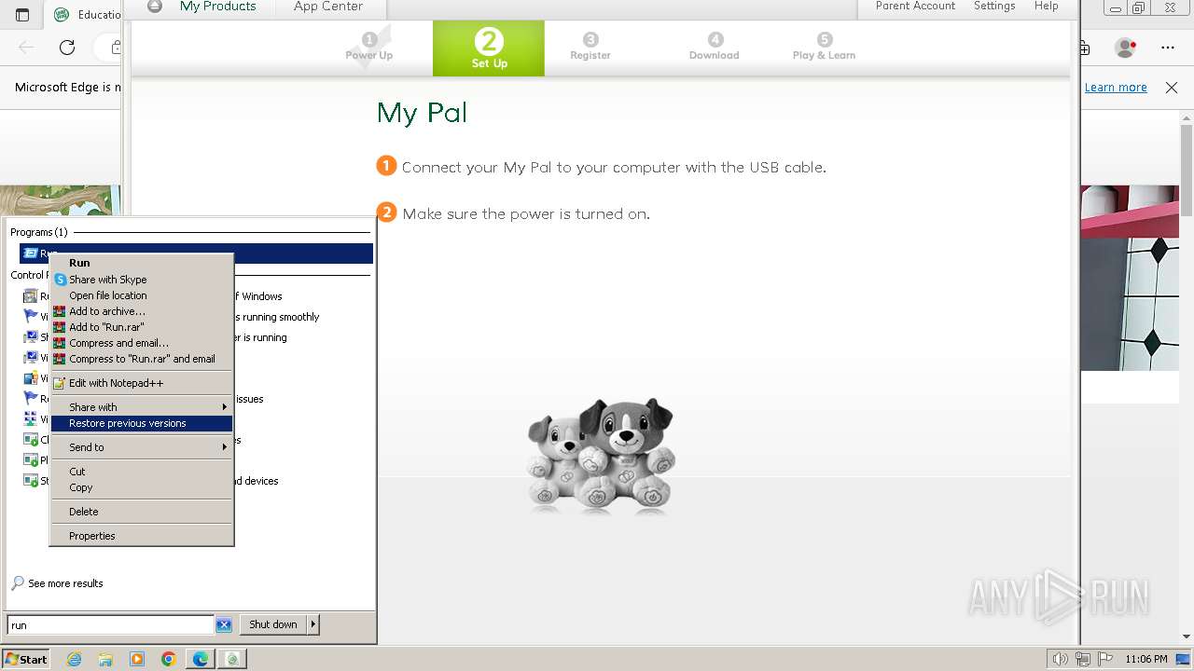Click the Skype icon in context menu
Screen dimensions: 1194x671
coord(60,280)
